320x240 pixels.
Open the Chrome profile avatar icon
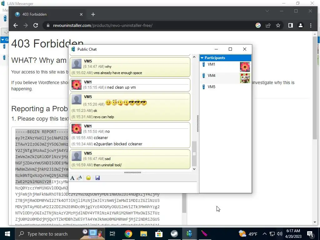(x=301, y=25)
